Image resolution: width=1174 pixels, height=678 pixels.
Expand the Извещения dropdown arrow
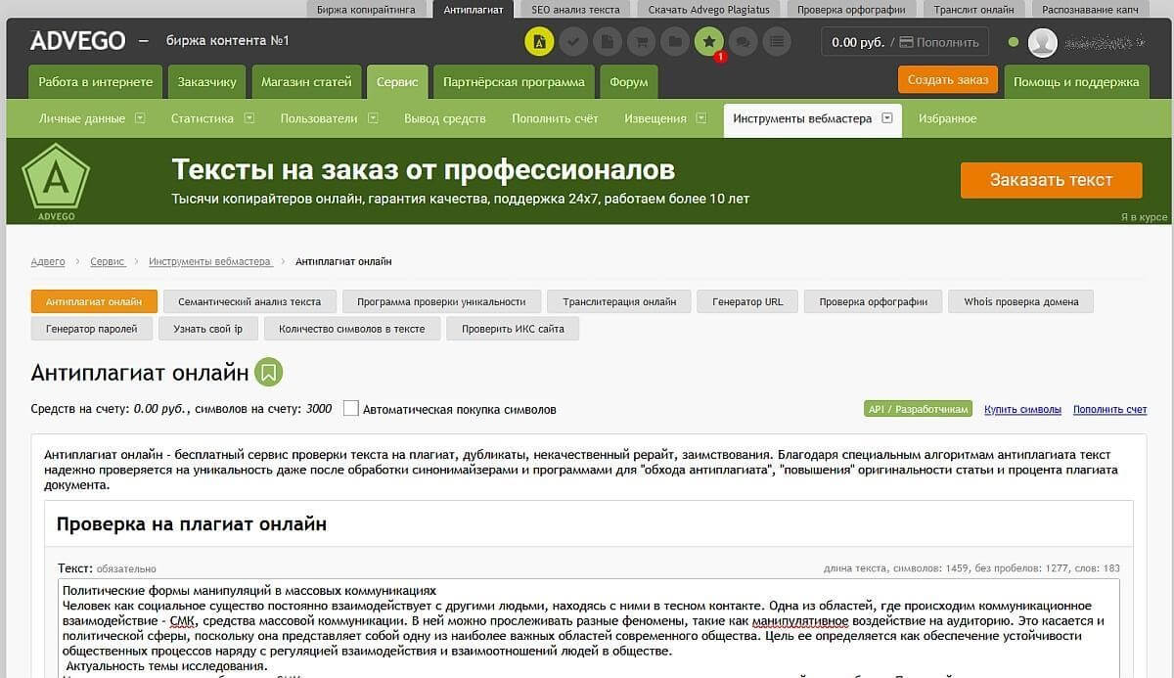(702, 118)
